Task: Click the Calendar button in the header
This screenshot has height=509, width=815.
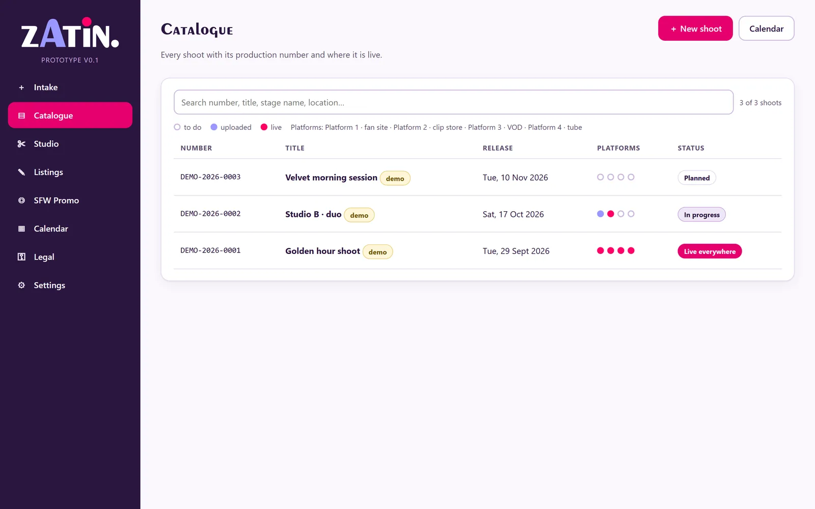Action: pos(766,29)
